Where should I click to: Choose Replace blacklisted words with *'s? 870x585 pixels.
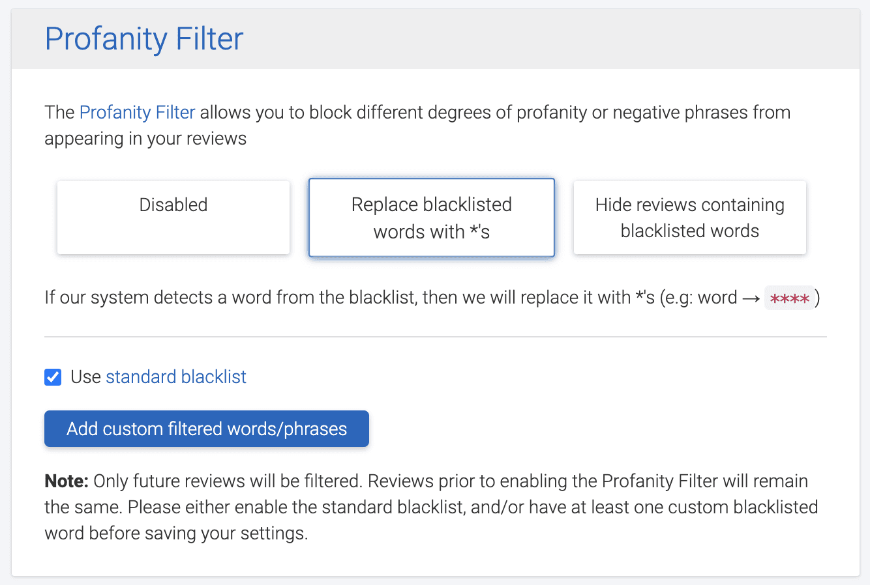point(431,218)
